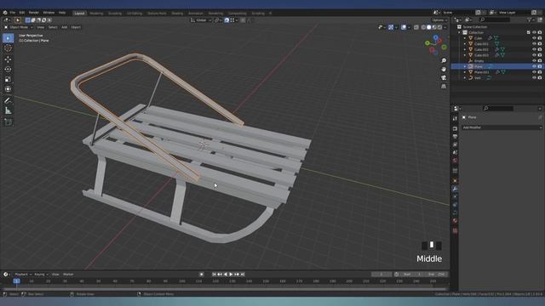Select the Cursor tool in toolbar

[x=8, y=48]
